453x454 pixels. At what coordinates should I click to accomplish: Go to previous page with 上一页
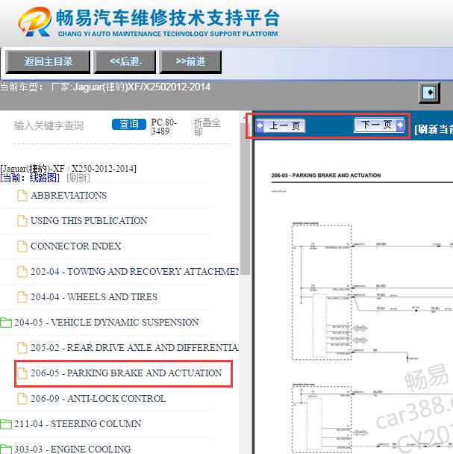pos(280,125)
